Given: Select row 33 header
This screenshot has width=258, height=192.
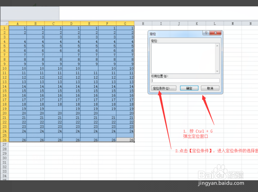Looking at the screenshot, I should tap(4, 171).
